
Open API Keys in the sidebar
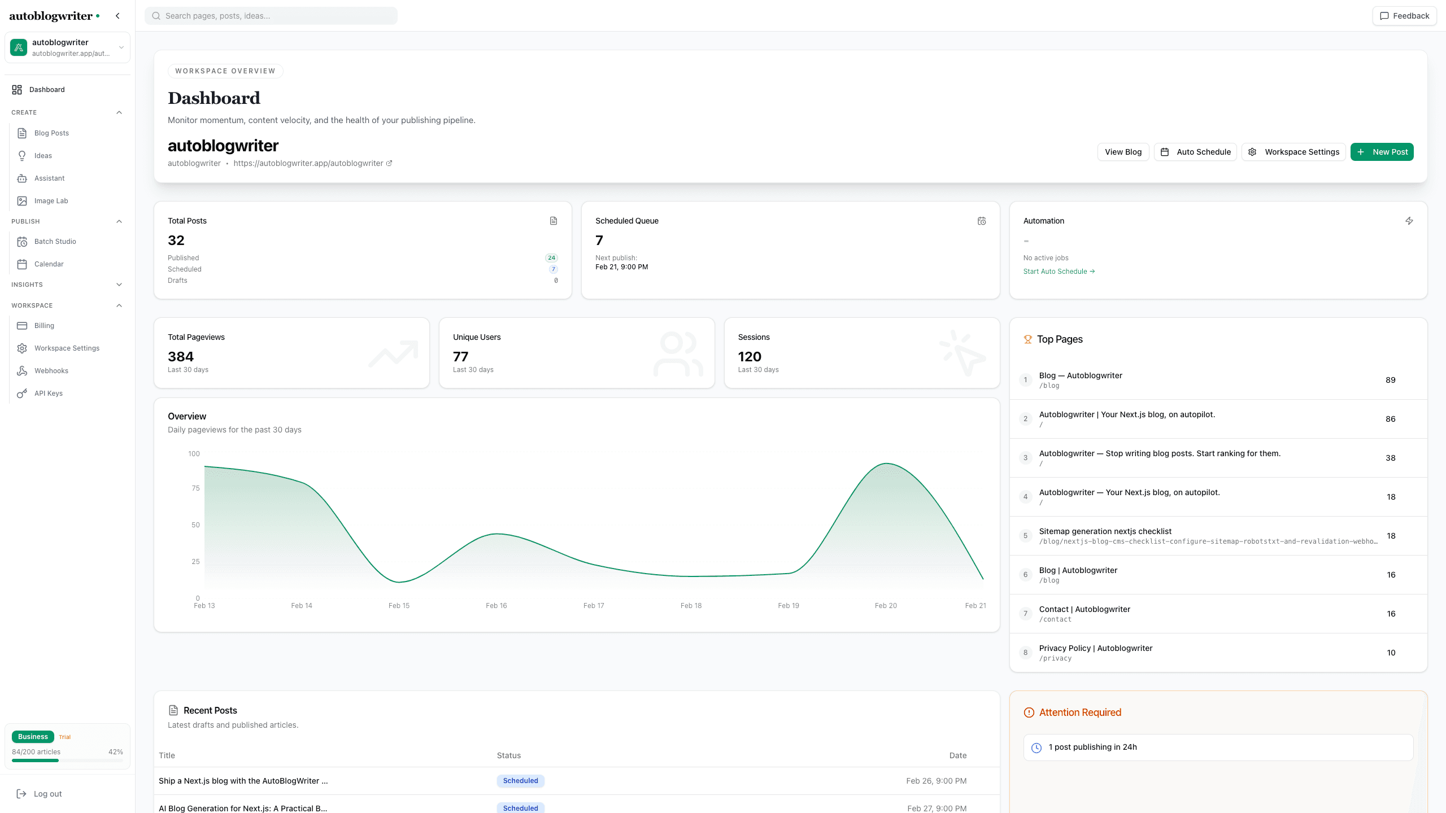pyautogui.click(x=48, y=393)
